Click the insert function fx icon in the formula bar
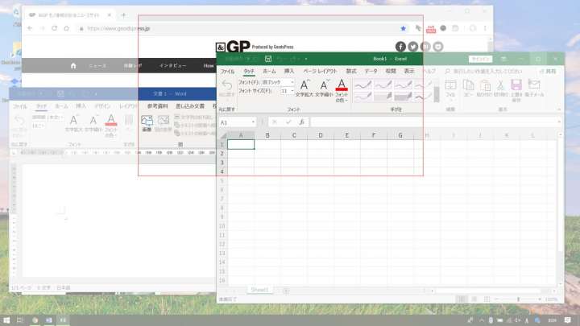 coord(302,122)
